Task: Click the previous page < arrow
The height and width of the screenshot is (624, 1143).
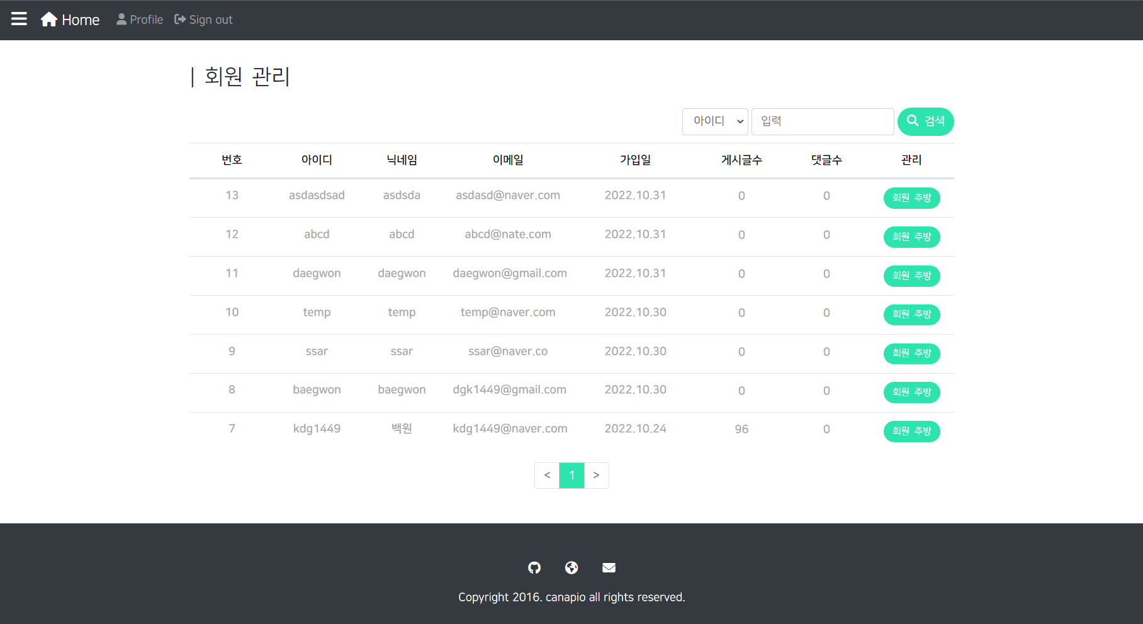Action: (547, 476)
